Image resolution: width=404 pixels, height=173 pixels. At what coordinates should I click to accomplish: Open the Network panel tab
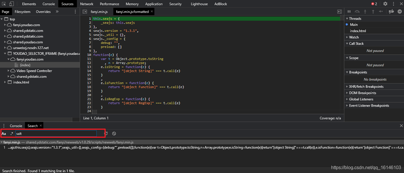click(x=87, y=4)
